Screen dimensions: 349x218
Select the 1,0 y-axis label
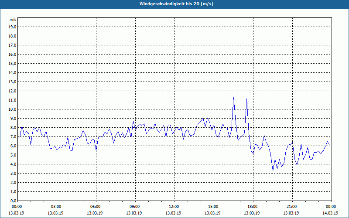(x=13, y=191)
